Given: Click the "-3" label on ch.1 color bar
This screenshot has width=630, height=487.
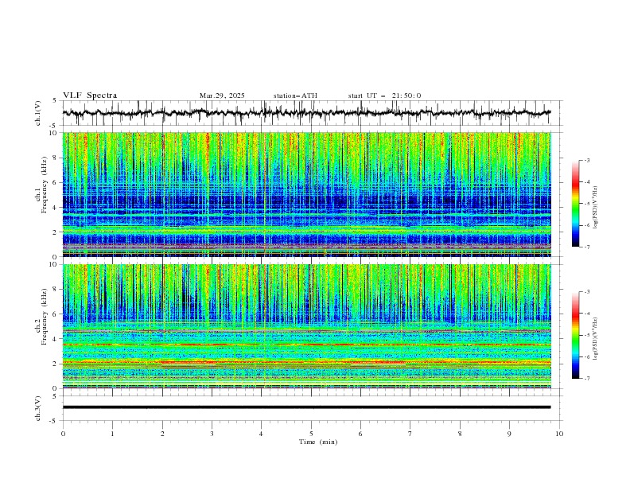Looking at the screenshot, I should [587, 160].
